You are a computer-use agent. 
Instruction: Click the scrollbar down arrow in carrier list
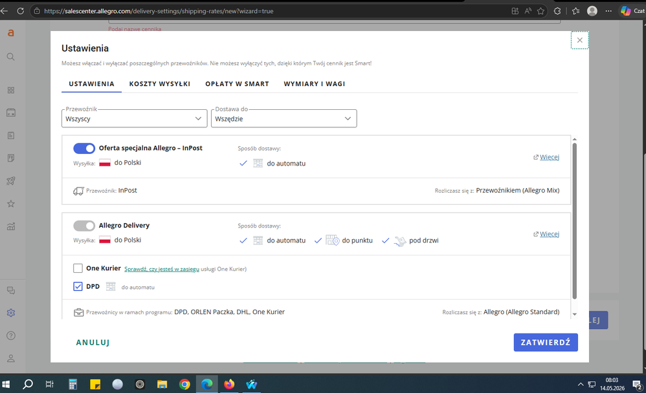[x=574, y=314]
